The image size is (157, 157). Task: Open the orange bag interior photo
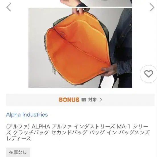(80, 48)
